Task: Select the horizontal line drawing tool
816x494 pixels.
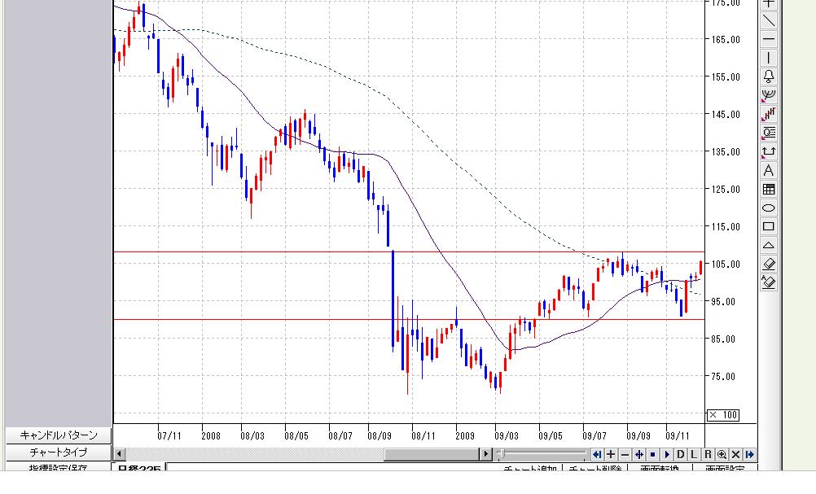Action: [769, 39]
